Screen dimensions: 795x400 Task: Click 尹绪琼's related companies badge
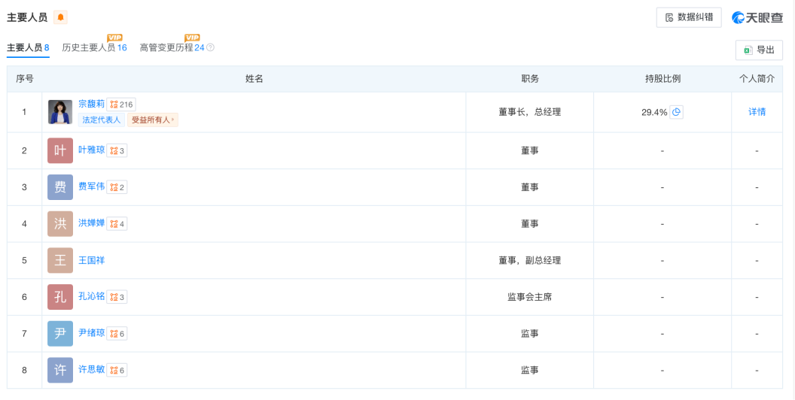(117, 333)
